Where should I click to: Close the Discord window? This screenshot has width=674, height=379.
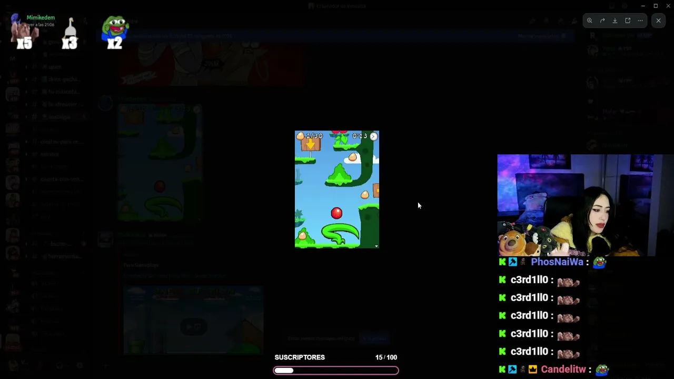pos(668,6)
